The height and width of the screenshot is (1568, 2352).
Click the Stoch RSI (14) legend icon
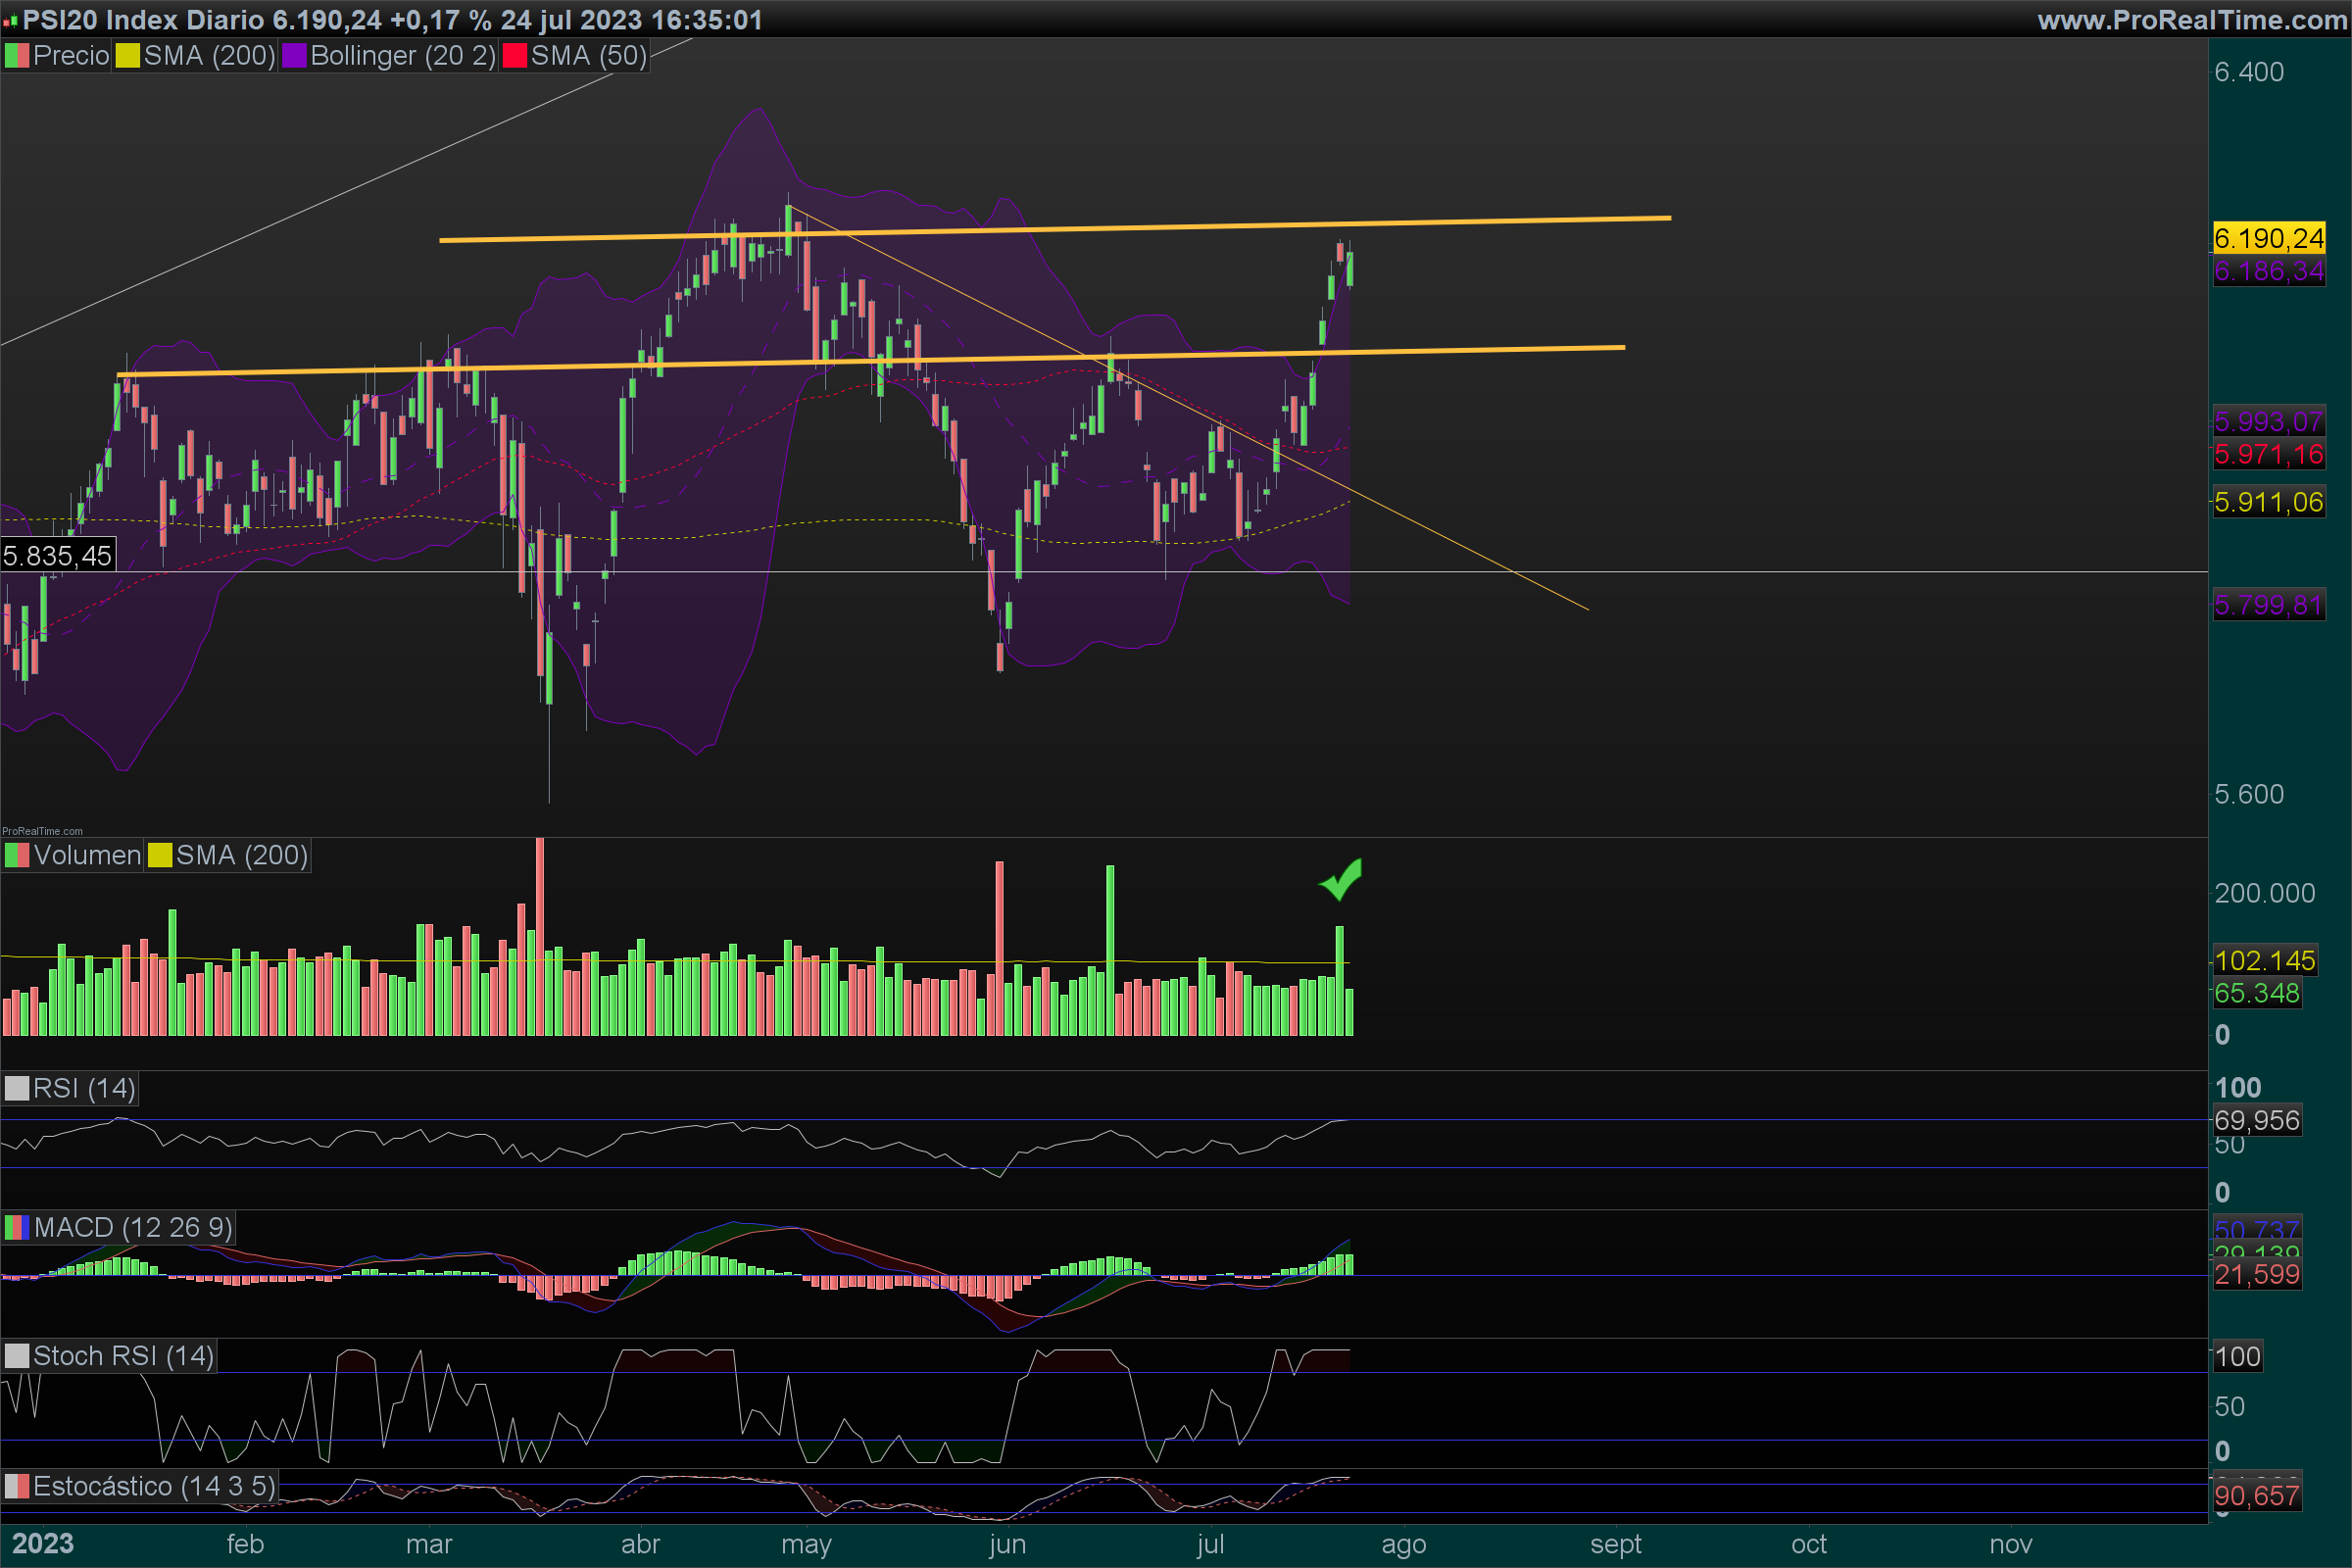[x=17, y=1356]
